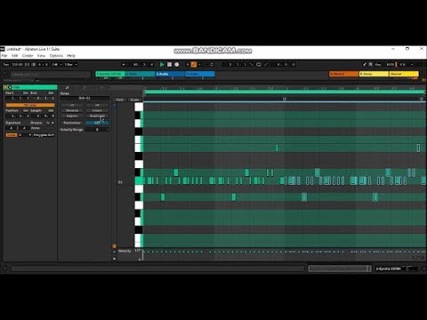This screenshot has width=427, height=320.
Task: Open the Options menu
Action: 56,56
